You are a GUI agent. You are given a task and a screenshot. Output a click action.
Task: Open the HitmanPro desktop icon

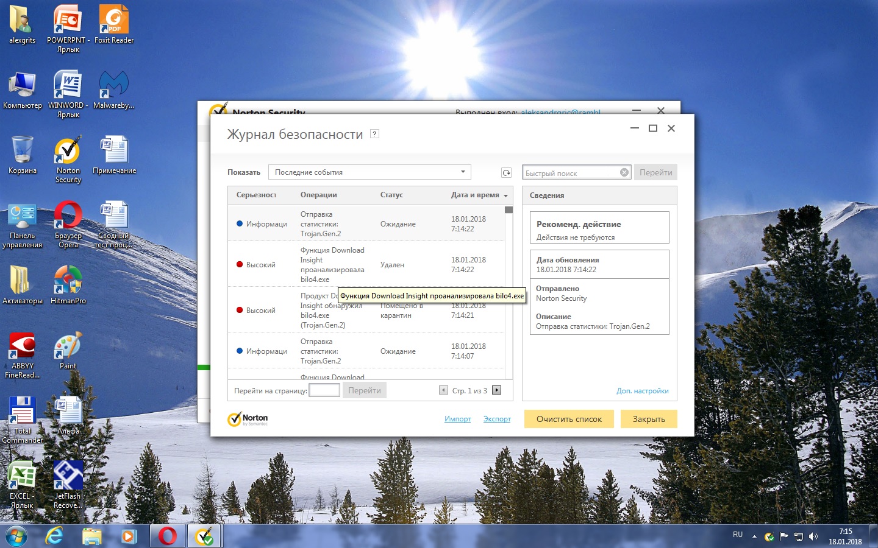68,284
